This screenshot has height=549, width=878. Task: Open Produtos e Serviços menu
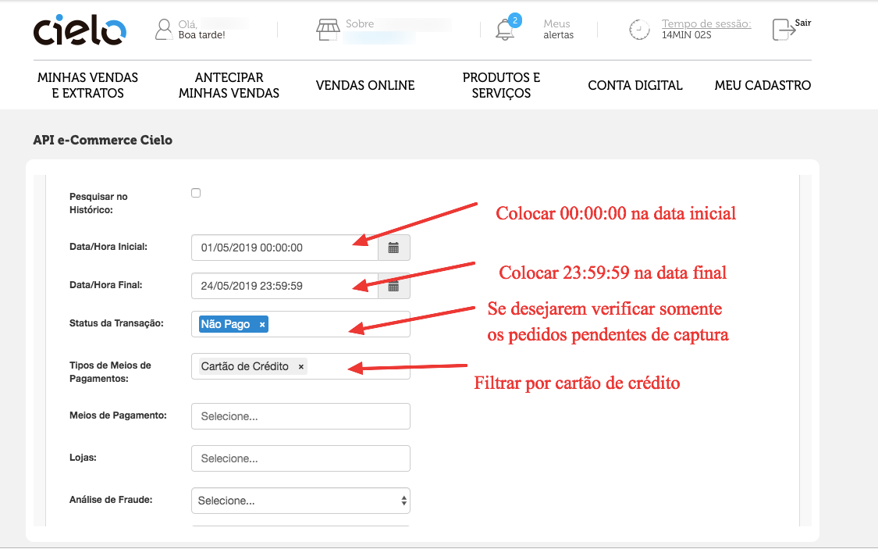click(501, 85)
